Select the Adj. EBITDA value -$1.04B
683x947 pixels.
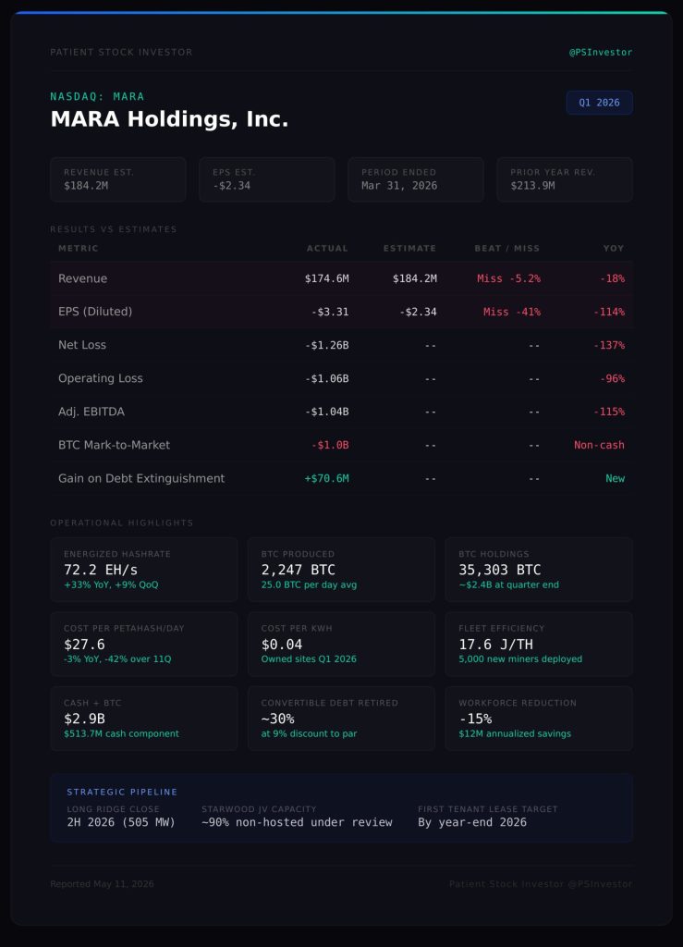pyautogui.click(x=326, y=412)
